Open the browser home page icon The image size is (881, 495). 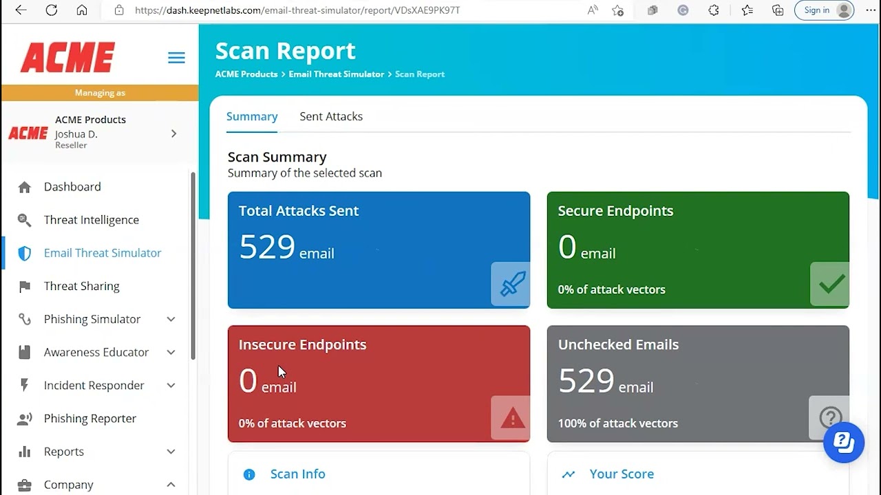tap(82, 10)
